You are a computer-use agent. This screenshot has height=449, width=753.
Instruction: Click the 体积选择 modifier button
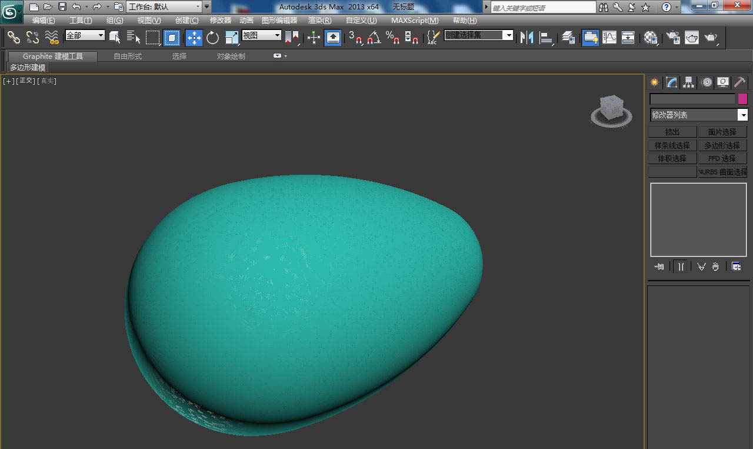pyautogui.click(x=672, y=158)
